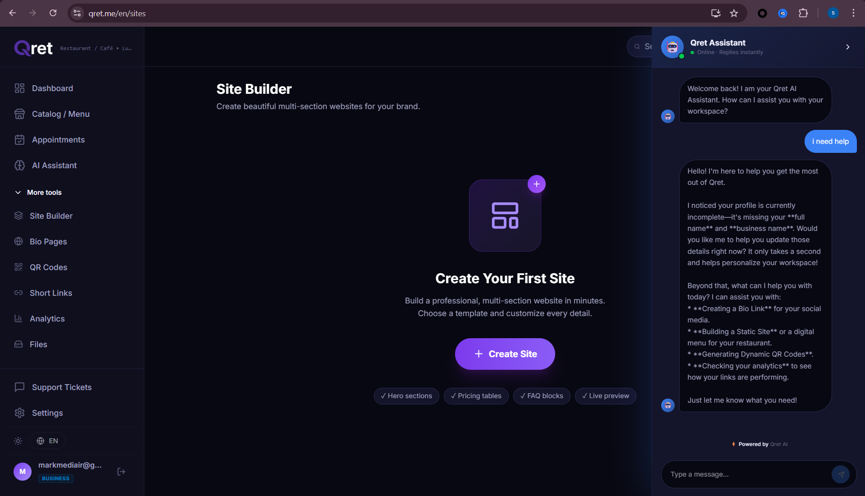Click the 'i need help' message bubble

[x=831, y=142]
